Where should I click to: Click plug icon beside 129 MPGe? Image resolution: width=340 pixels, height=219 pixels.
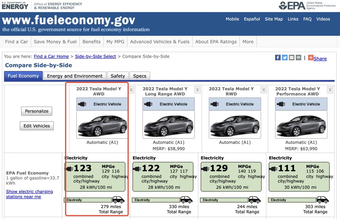pos(205,169)
